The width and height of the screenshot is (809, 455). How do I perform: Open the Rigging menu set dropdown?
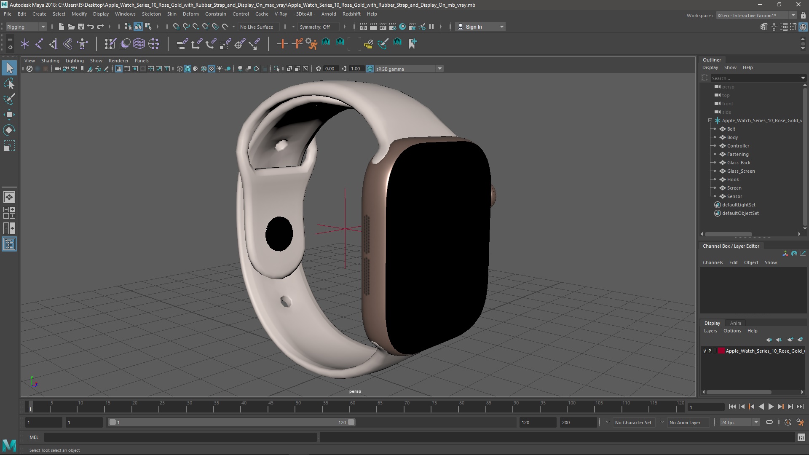pyautogui.click(x=26, y=27)
